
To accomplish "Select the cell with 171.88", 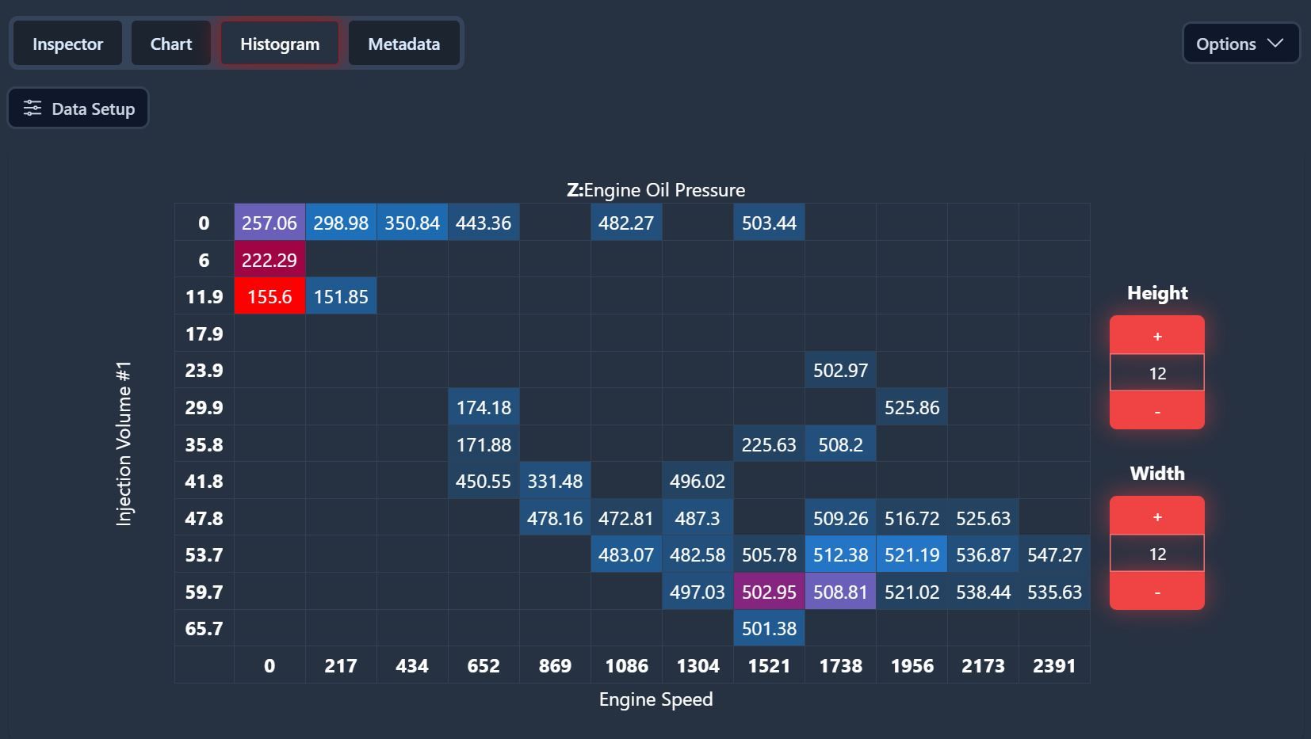I will click(484, 444).
